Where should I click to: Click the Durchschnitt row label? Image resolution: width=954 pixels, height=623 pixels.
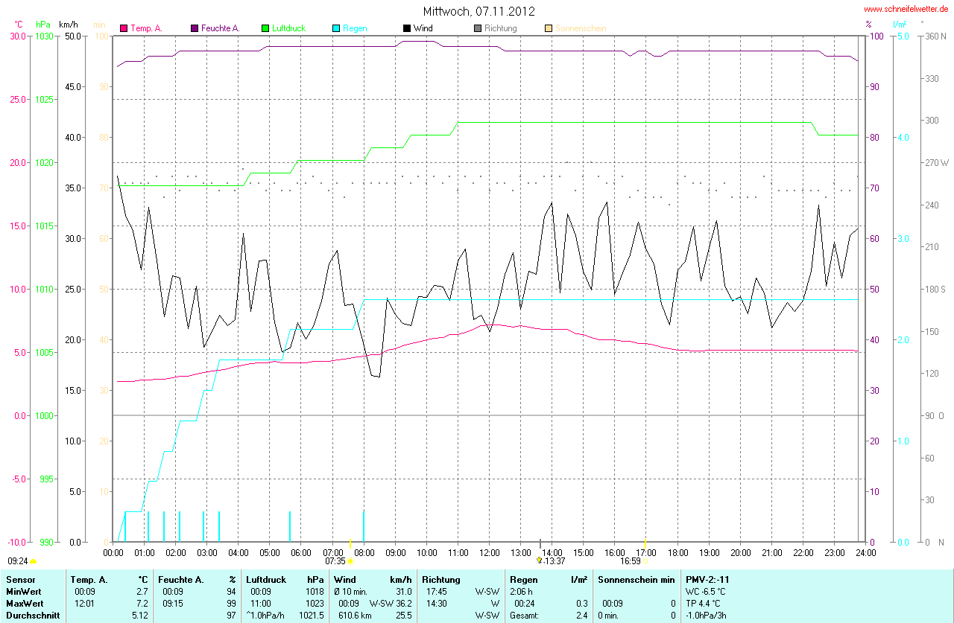(33, 616)
